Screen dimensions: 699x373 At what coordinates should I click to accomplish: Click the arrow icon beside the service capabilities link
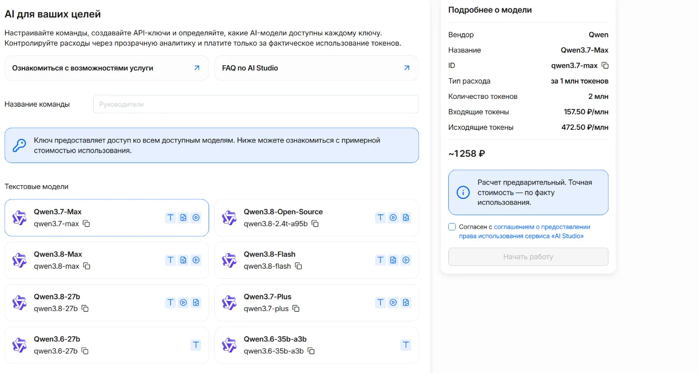197,68
